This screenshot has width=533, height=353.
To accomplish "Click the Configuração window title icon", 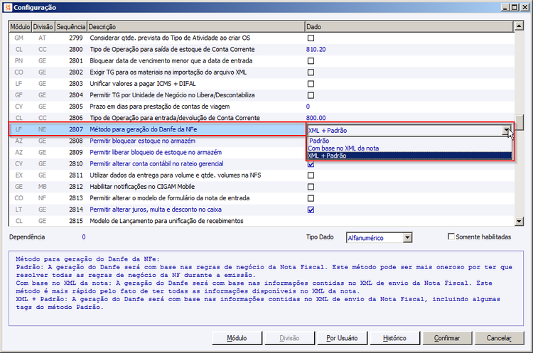I will (8, 7).
